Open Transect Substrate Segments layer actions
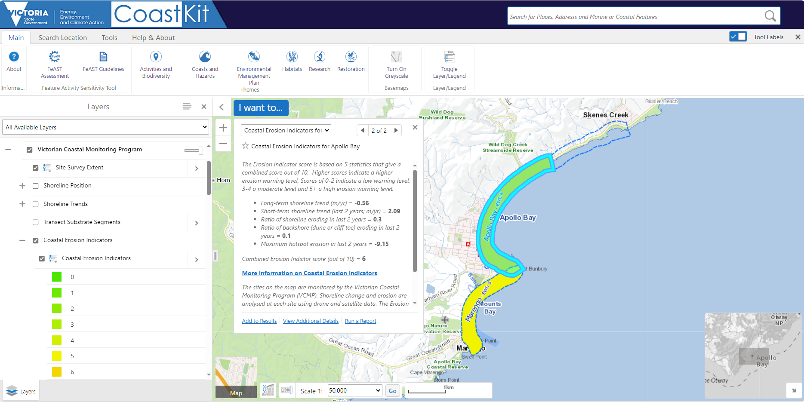The width and height of the screenshot is (804, 402). (x=197, y=223)
